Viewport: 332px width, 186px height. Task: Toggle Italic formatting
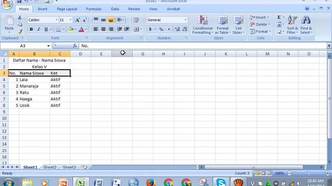click(38, 29)
